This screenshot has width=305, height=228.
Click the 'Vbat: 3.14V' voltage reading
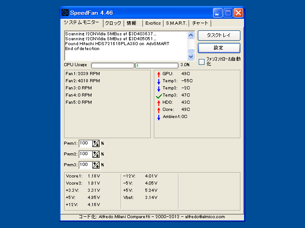click(140, 198)
